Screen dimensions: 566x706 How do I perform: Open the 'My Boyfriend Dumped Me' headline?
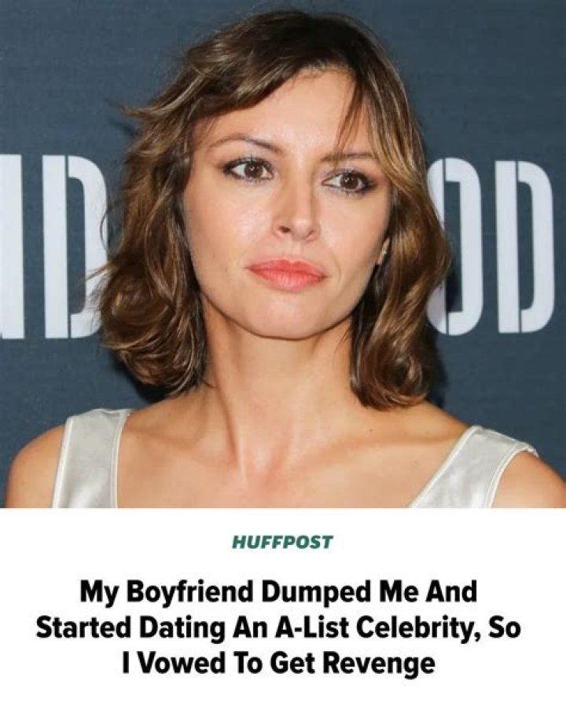[278, 627]
